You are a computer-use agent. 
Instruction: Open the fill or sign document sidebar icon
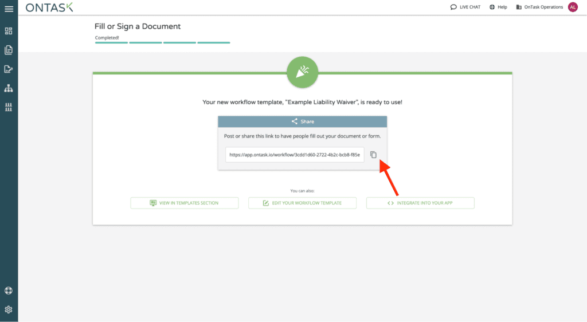click(x=9, y=69)
